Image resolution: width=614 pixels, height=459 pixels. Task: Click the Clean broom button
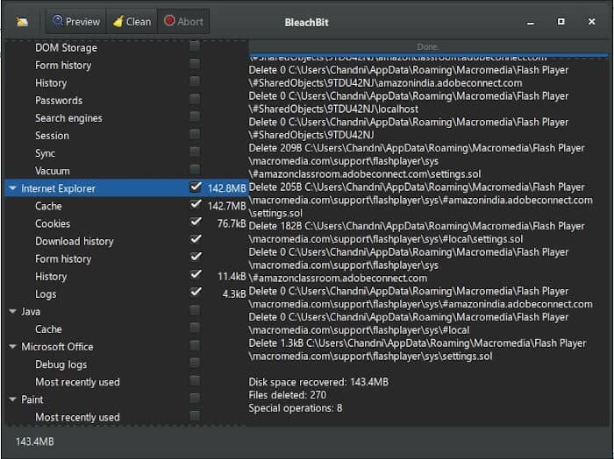click(132, 22)
